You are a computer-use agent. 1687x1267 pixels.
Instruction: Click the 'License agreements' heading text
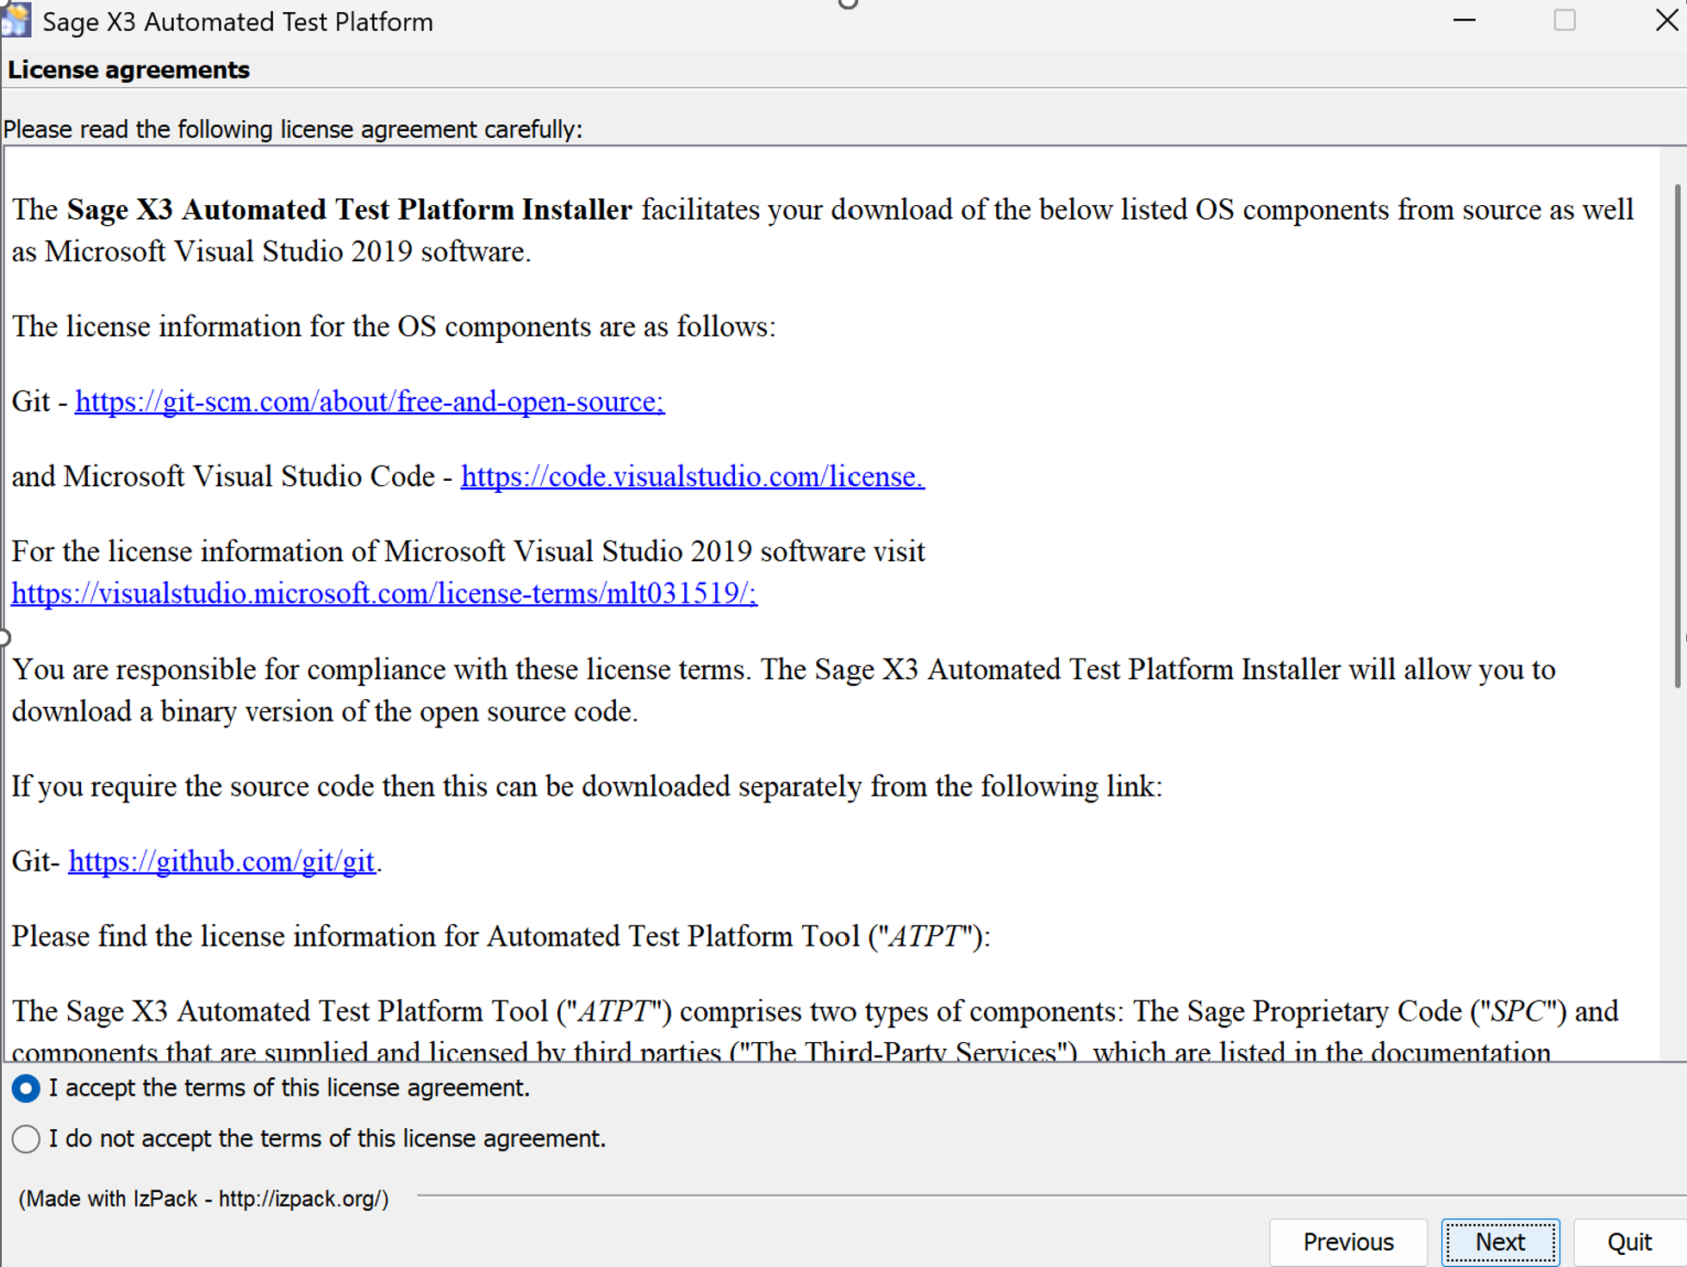coord(129,70)
